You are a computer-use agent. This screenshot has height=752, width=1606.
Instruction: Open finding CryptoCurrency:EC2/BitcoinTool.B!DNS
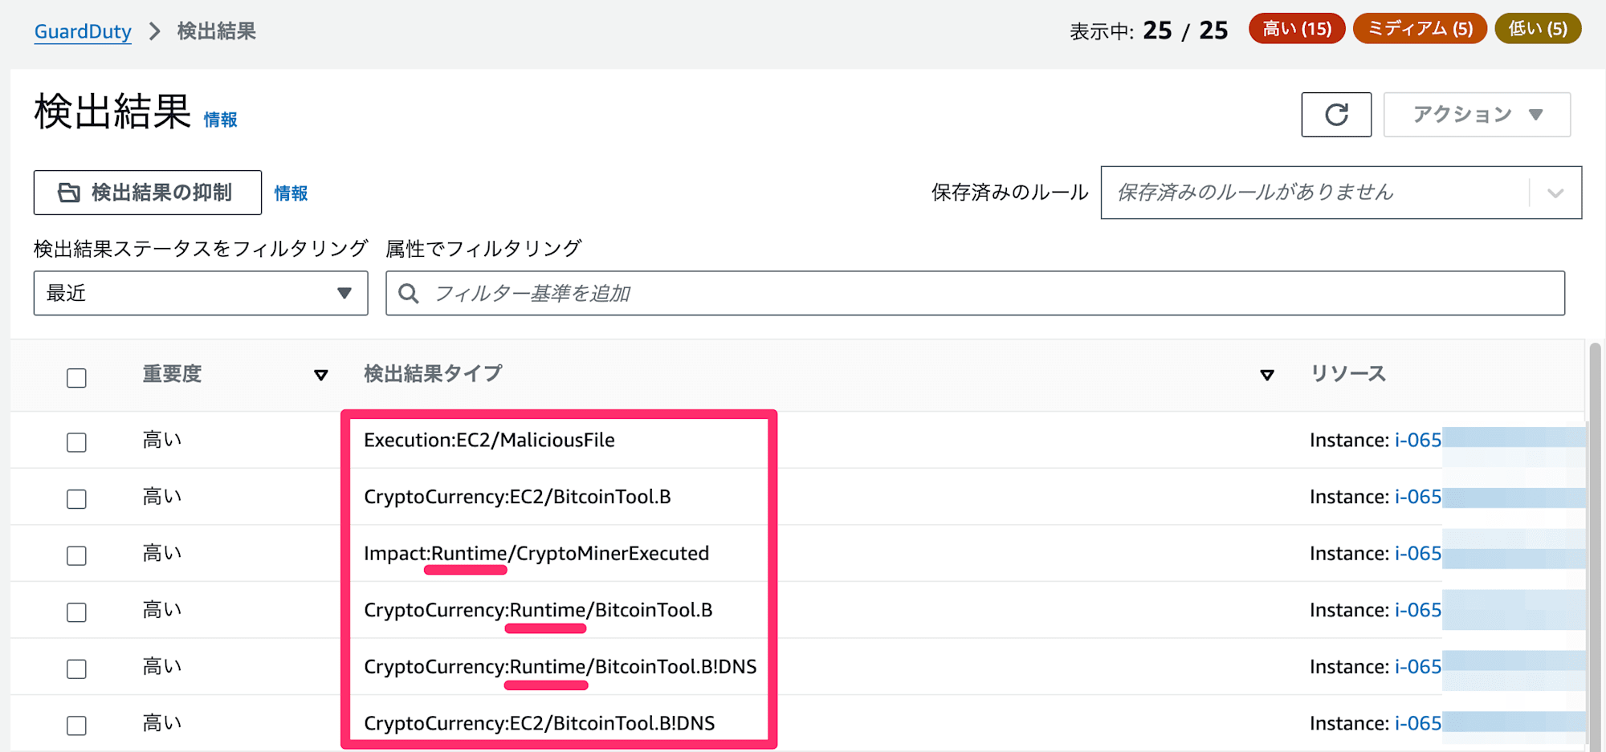coord(539,723)
